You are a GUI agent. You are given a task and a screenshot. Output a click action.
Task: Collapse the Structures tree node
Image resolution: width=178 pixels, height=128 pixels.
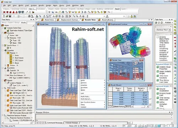click(2, 33)
